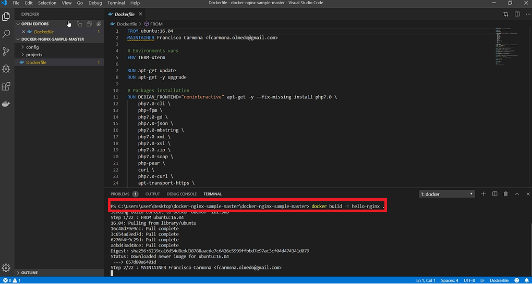Open the Terminal menu

coord(116,3)
